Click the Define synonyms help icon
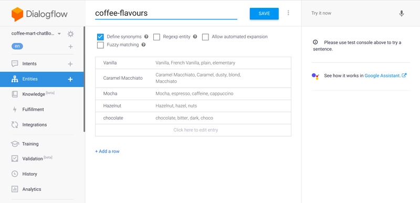This screenshot has height=203, width=420. [x=146, y=37]
